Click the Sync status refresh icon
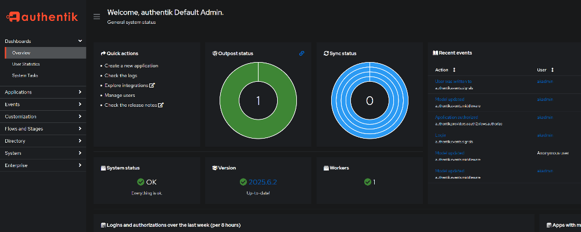 (x=326, y=53)
